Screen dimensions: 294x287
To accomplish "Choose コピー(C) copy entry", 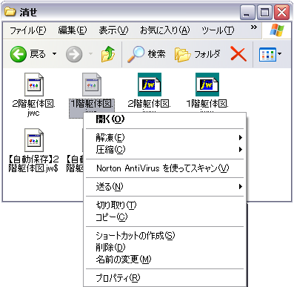I will tap(164, 217).
